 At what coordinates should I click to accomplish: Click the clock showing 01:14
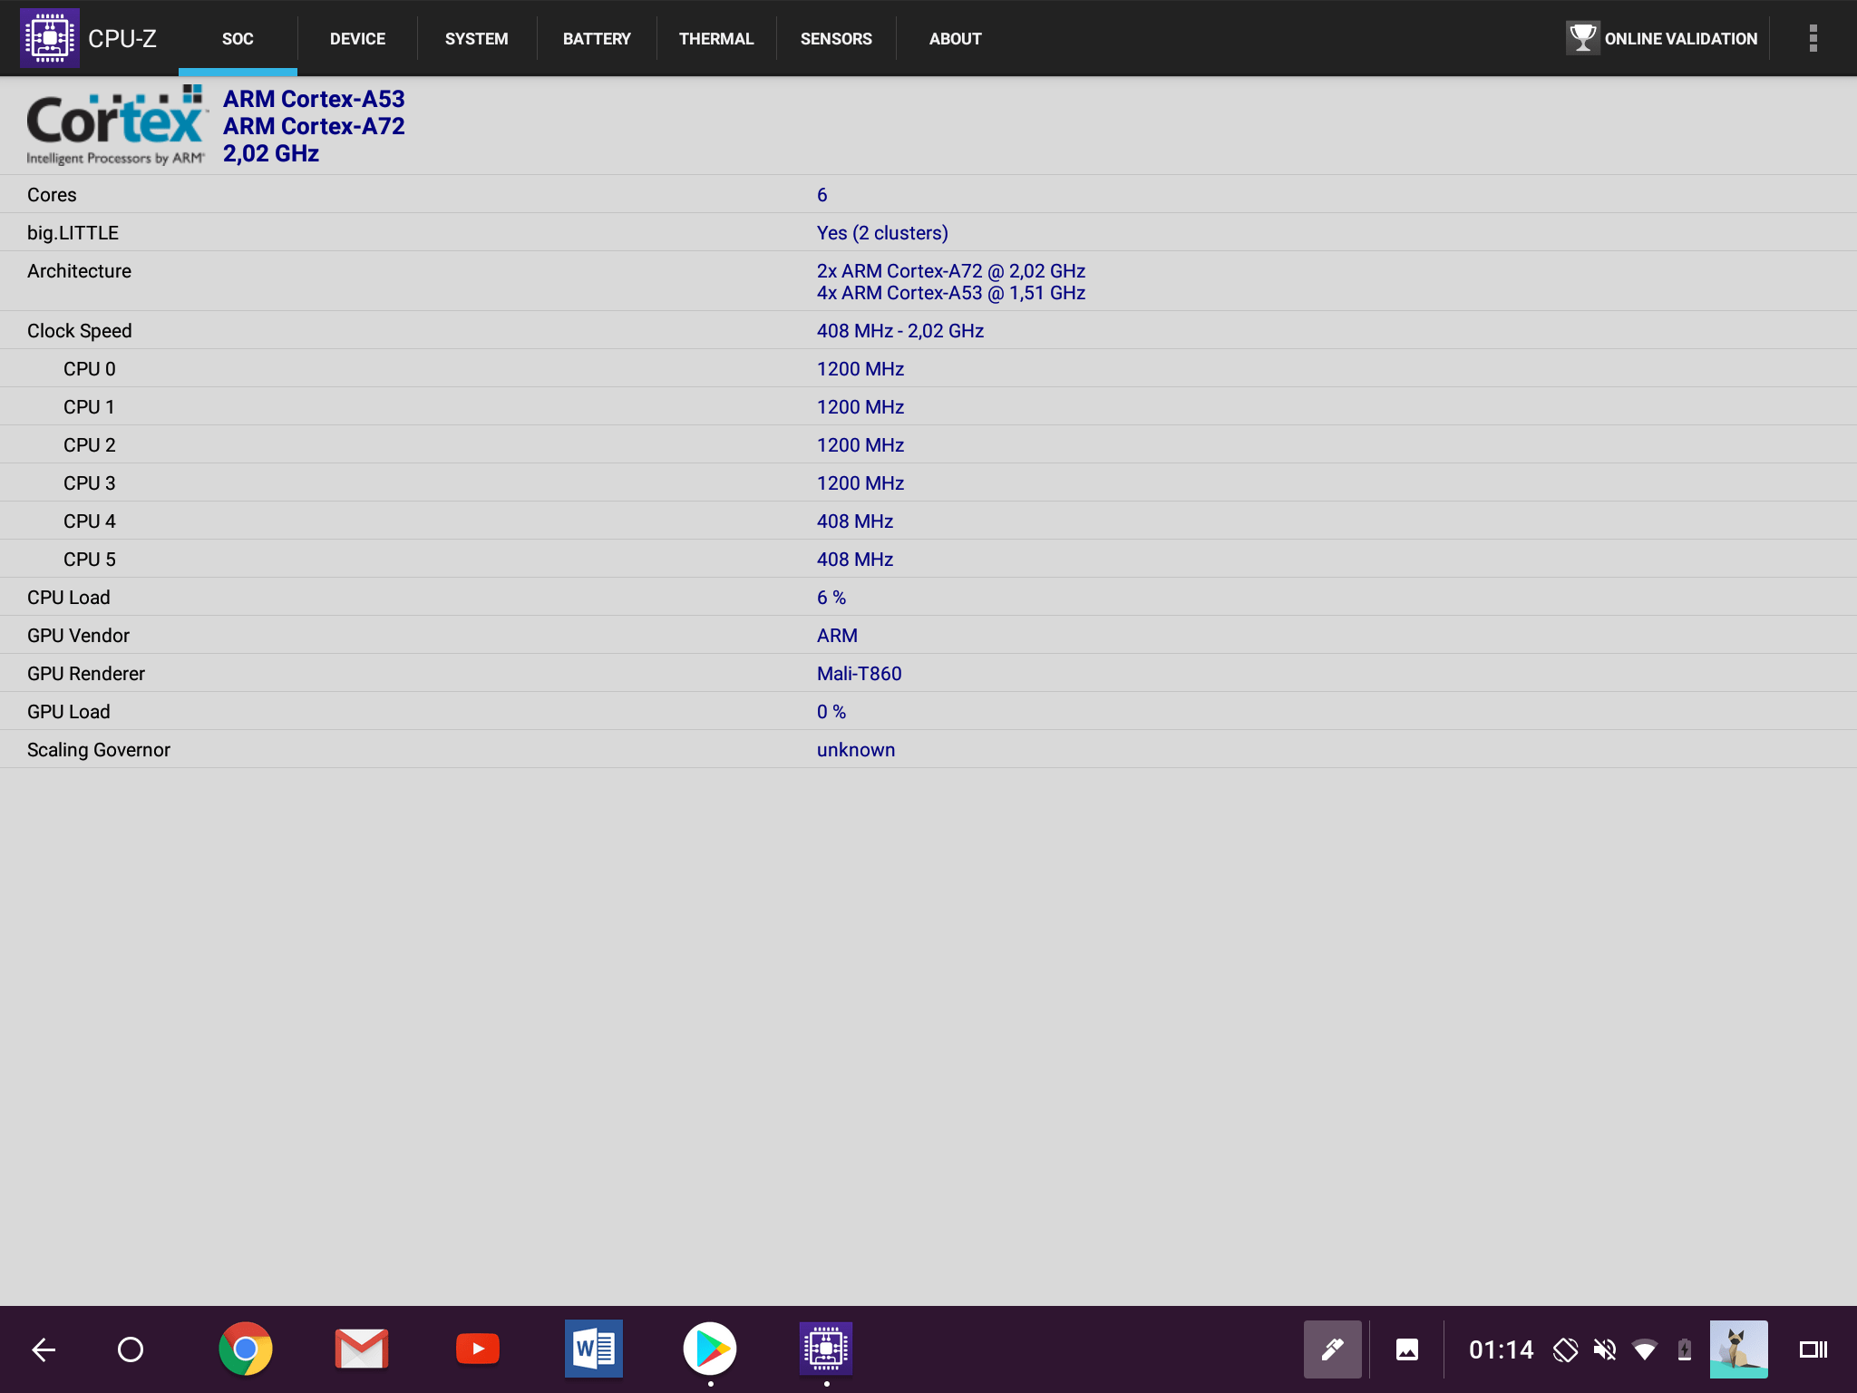tap(1502, 1349)
